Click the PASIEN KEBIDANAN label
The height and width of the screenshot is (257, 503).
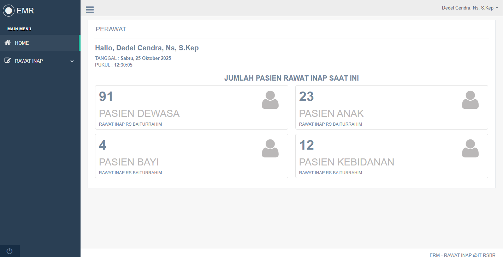347,162
